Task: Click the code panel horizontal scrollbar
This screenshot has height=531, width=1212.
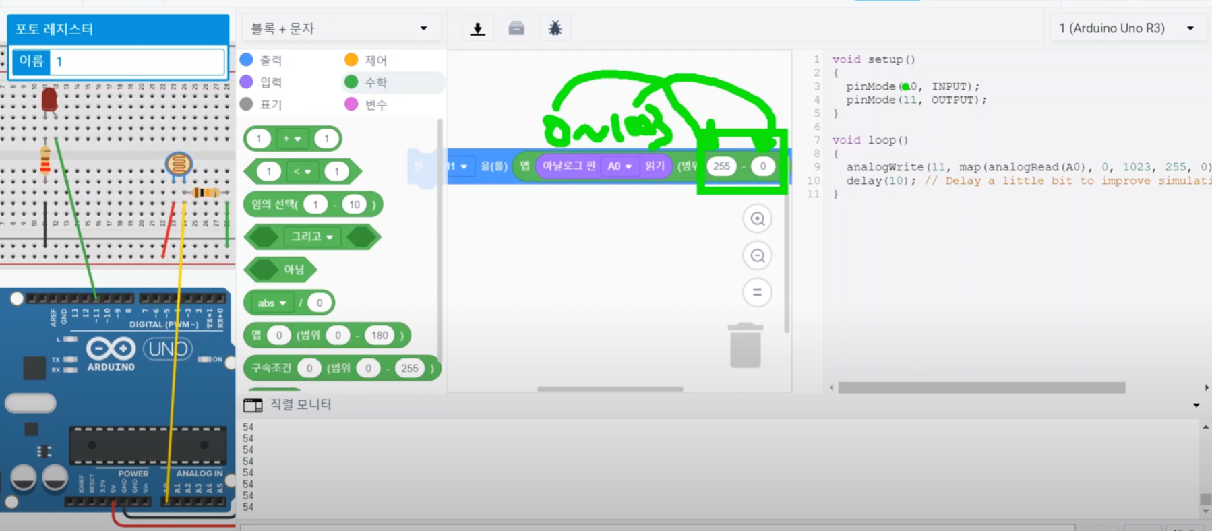Action: tap(981, 387)
